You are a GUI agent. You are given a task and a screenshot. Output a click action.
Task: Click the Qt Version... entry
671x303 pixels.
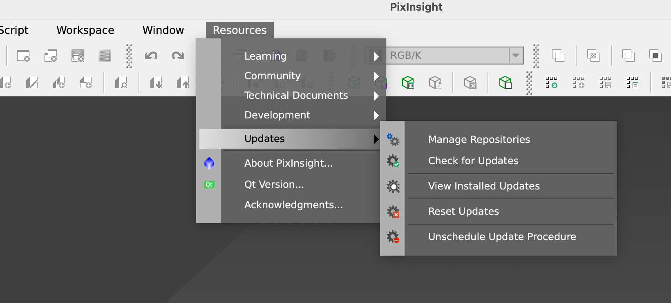point(290,185)
